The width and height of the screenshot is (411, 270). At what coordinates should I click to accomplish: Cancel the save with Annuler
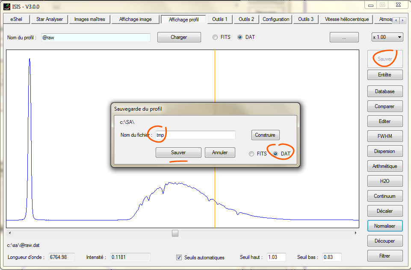pyautogui.click(x=220, y=153)
